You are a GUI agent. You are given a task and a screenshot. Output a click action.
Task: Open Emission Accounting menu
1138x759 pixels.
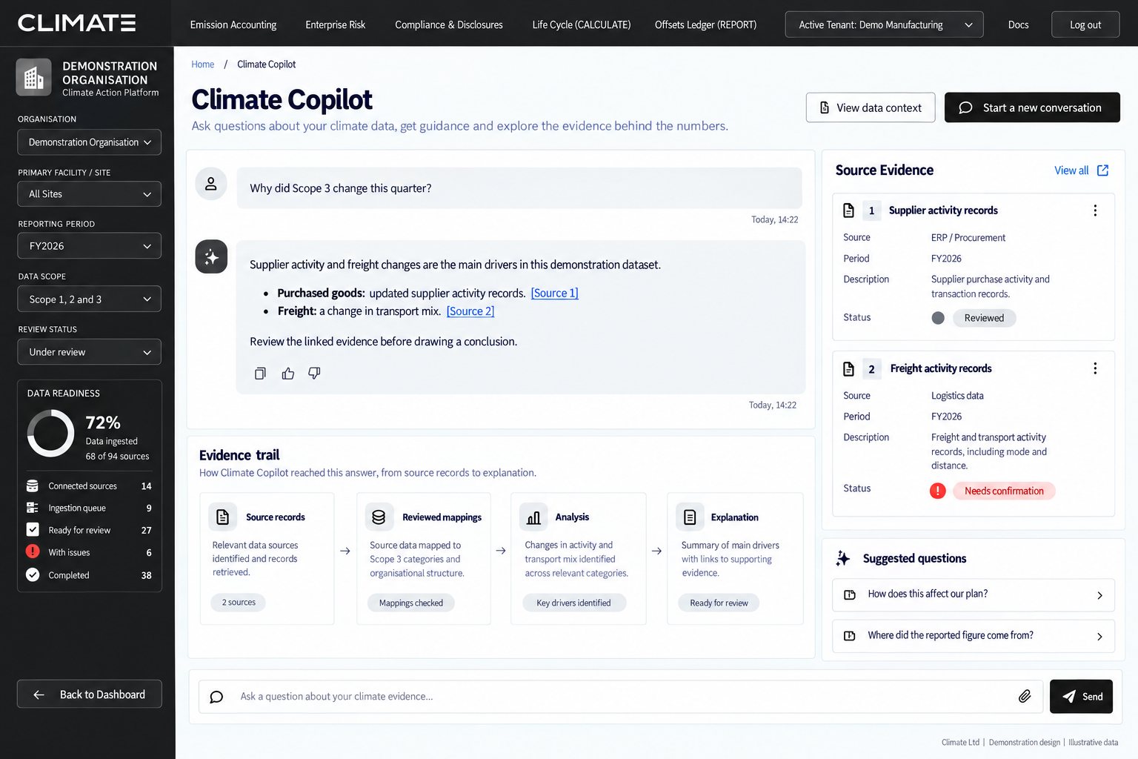coord(233,24)
